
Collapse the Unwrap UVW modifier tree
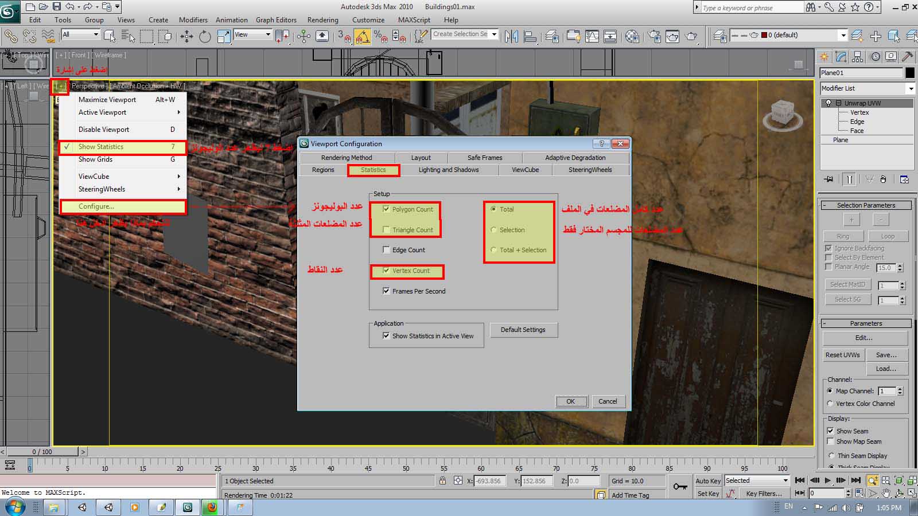[838, 103]
